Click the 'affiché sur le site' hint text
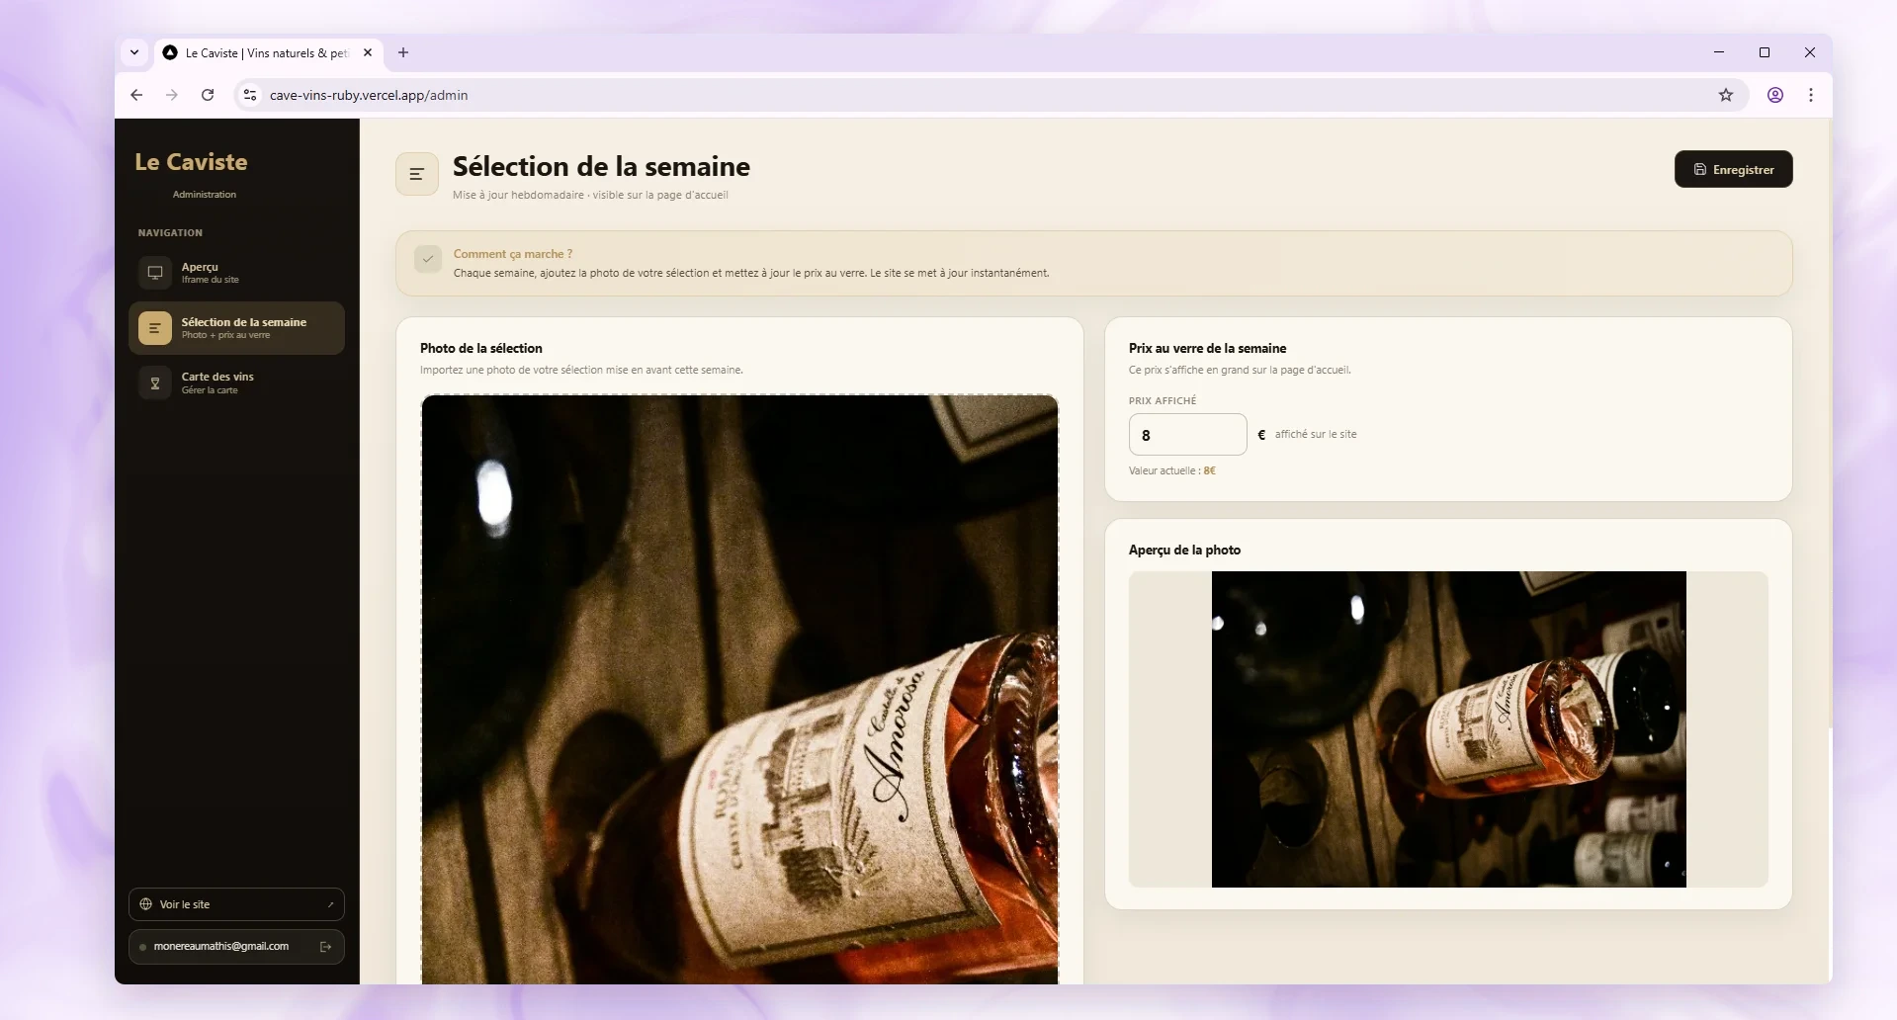Viewport: 1897px width, 1020px height. coord(1316,434)
